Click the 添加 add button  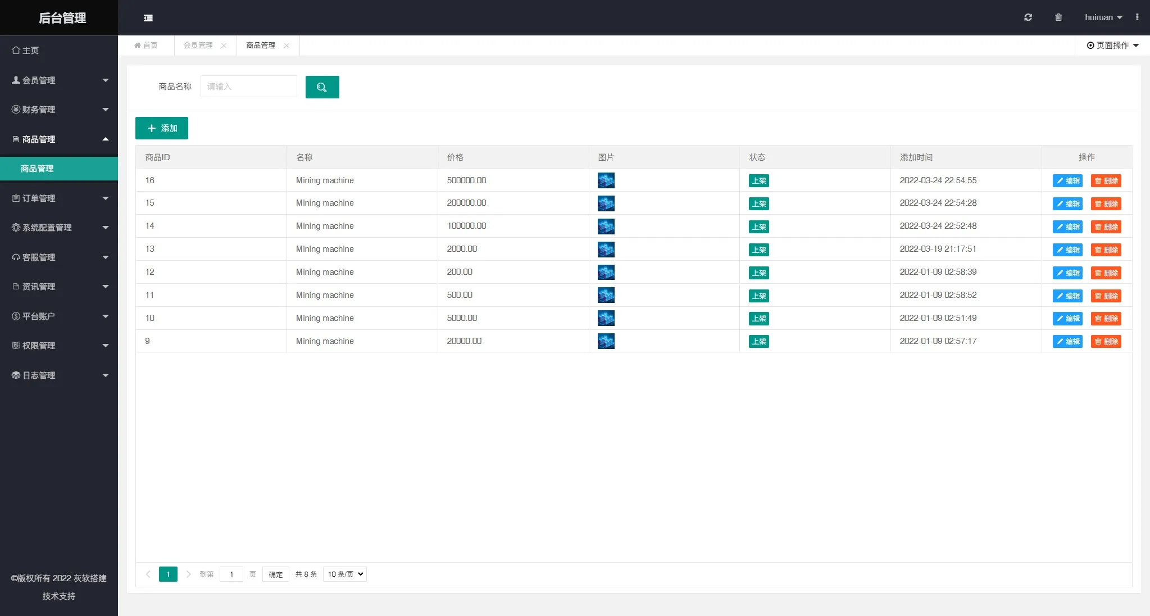(x=162, y=128)
